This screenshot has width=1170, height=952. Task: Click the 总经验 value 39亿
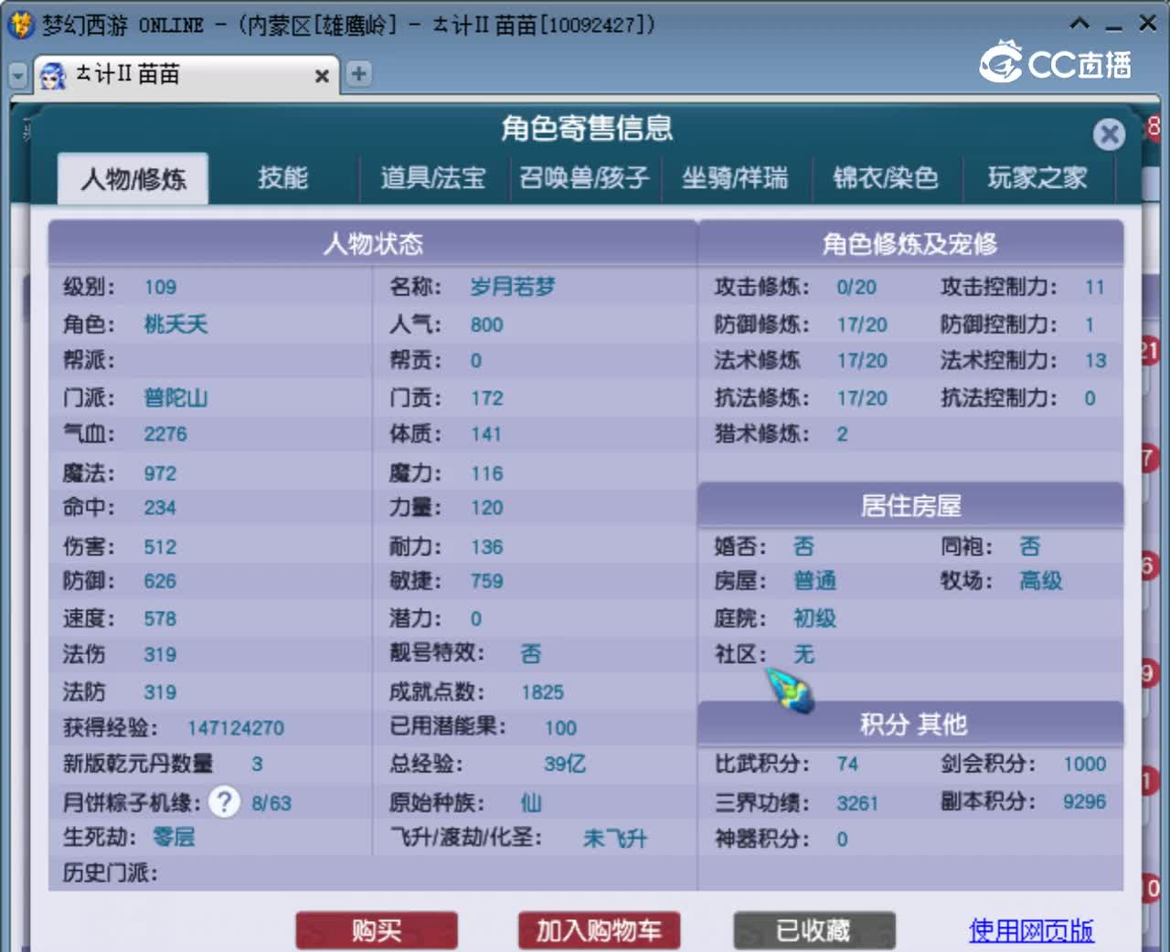pos(565,764)
